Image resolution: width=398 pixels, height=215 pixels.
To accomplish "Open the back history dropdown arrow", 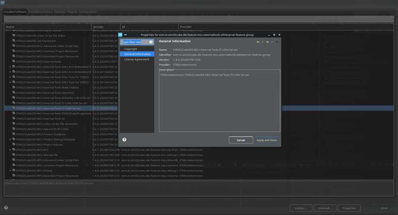I will [263, 42].
